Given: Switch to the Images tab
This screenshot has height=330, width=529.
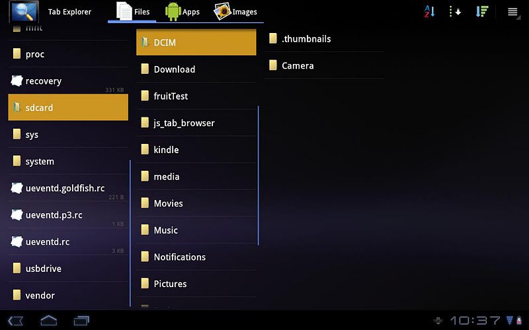Looking at the screenshot, I should (236, 12).
